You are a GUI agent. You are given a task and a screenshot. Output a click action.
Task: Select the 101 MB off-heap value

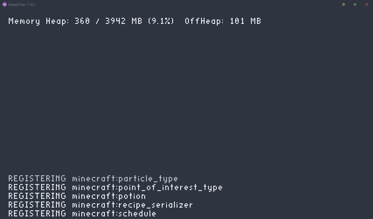[x=245, y=21]
